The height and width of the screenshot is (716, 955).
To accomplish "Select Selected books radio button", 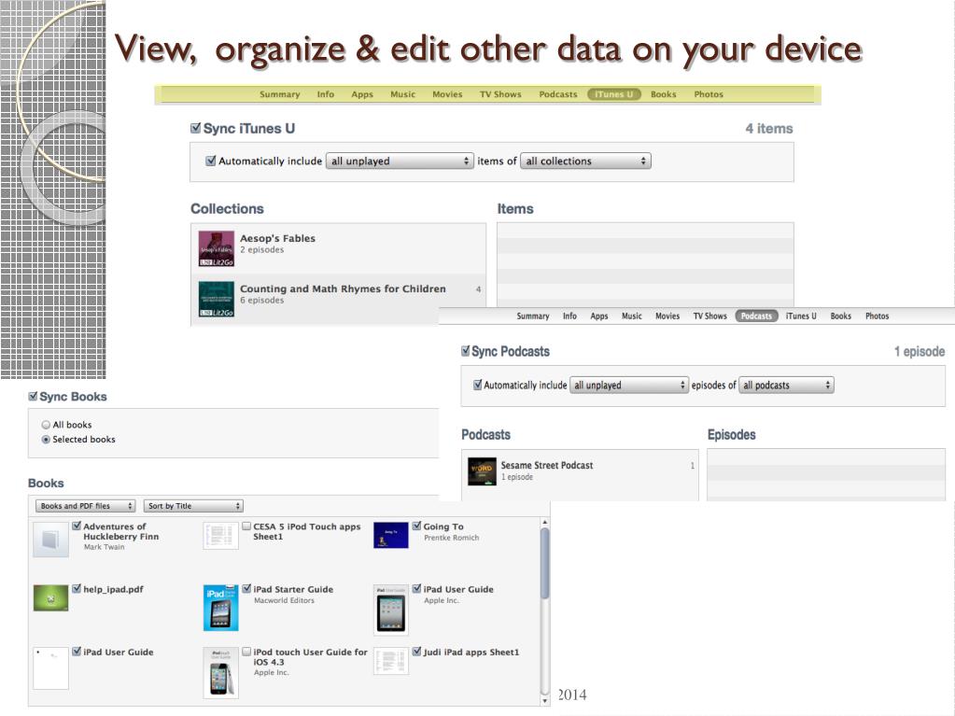I will 46,440.
